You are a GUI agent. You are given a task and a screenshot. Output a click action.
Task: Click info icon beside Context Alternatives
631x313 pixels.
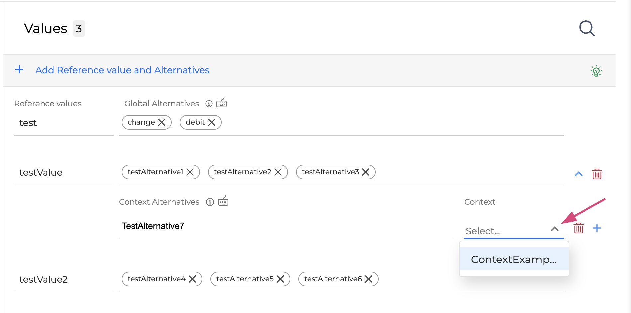210,202
